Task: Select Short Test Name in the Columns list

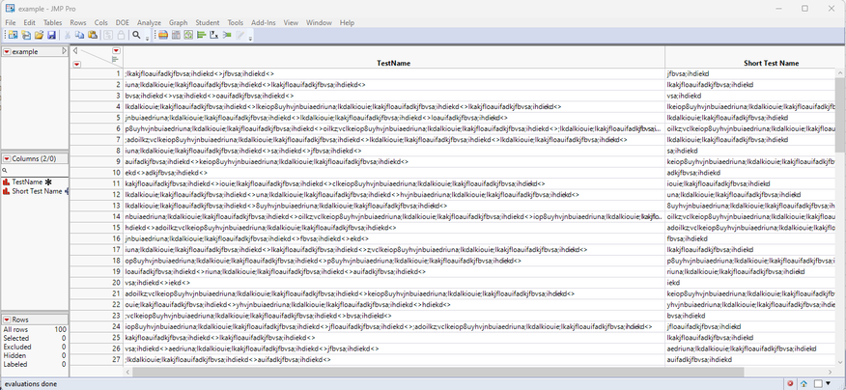Action: pos(37,191)
